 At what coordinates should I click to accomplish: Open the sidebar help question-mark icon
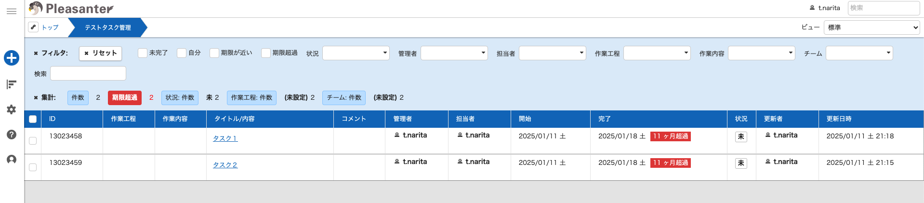[12, 135]
